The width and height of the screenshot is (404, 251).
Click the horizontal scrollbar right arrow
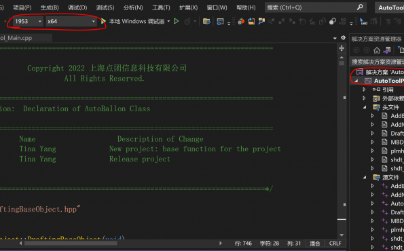point(221,244)
